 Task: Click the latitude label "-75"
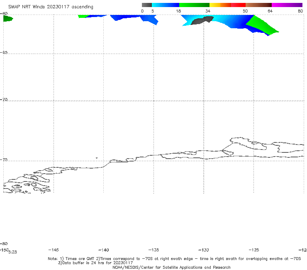[4, 160]
